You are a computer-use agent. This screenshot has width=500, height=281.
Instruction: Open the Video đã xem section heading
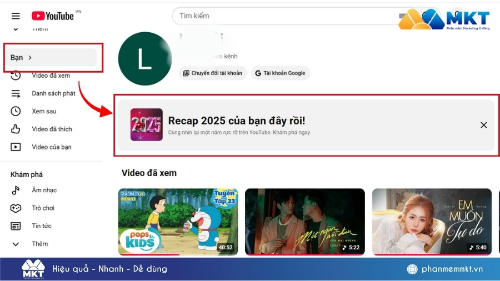pyautogui.click(x=149, y=173)
